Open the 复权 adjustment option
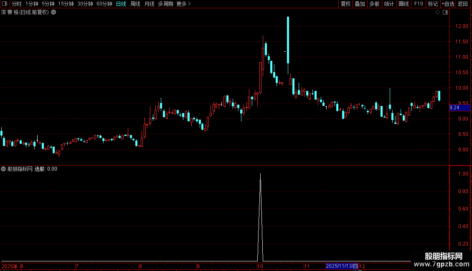Screen dimensions: 472x271 (x=345, y=4)
